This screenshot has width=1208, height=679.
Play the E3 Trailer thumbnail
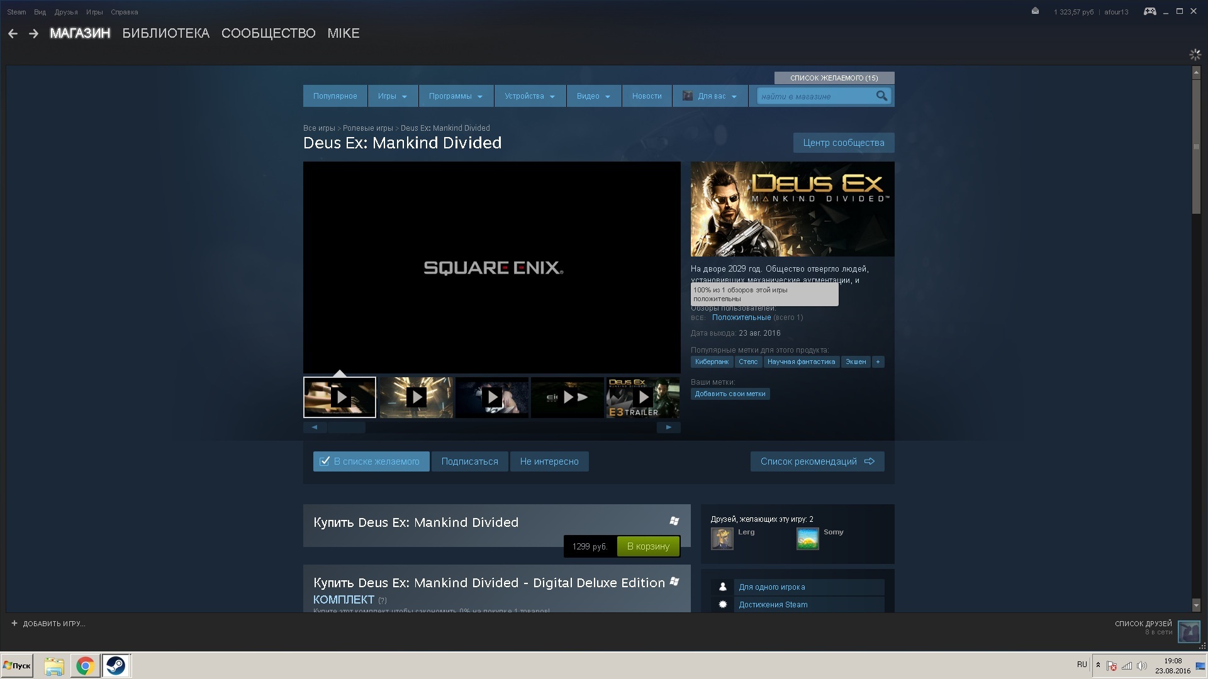pyautogui.click(x=643, y=397)
